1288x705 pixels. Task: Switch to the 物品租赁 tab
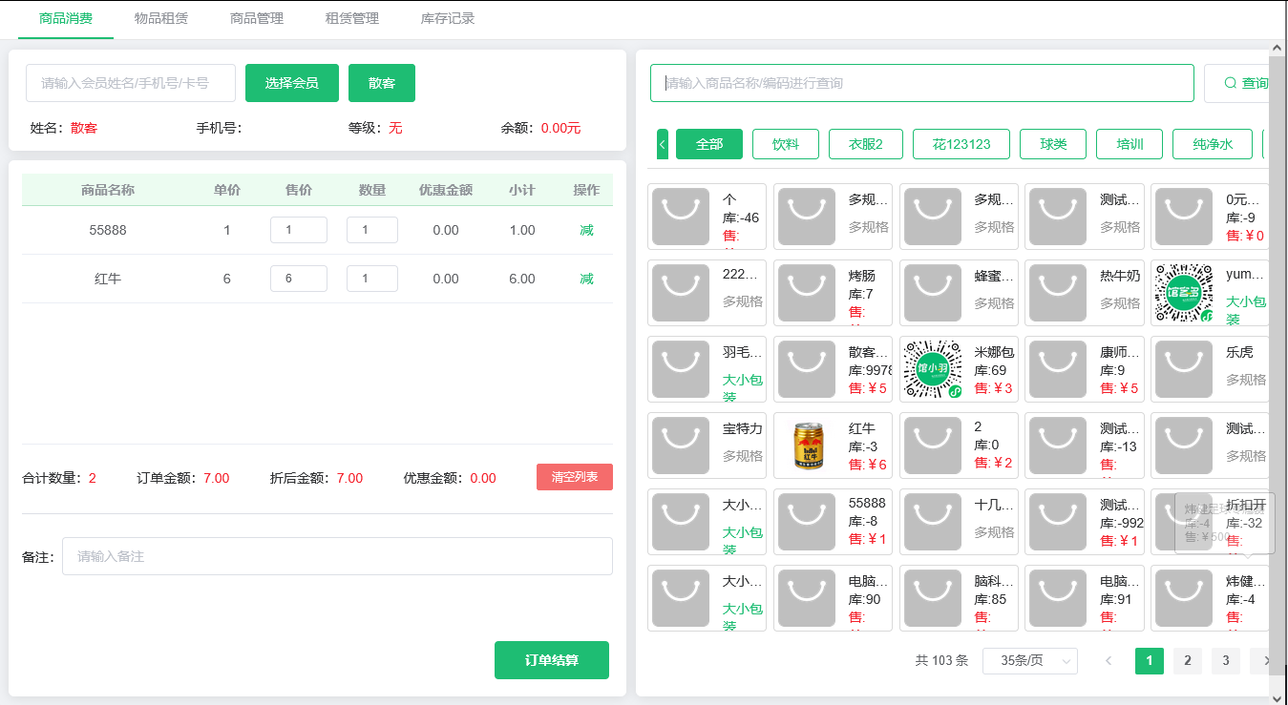(x=160, y=17)
